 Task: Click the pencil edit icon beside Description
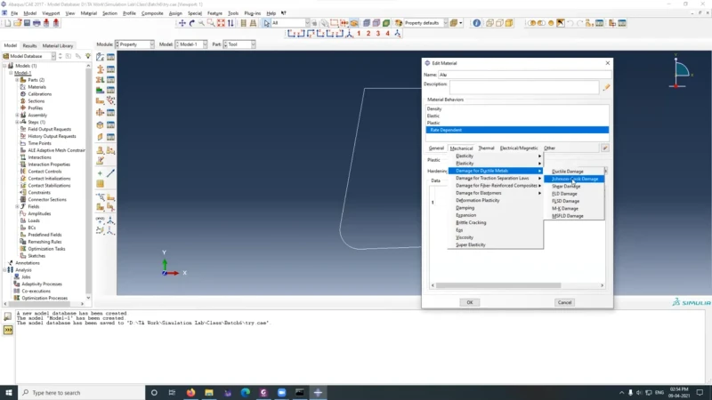(606, 87)
